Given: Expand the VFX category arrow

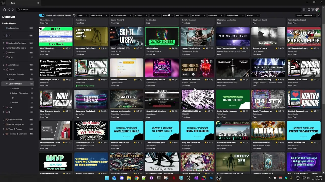Looking at the screenshot, I should [4, 107].
